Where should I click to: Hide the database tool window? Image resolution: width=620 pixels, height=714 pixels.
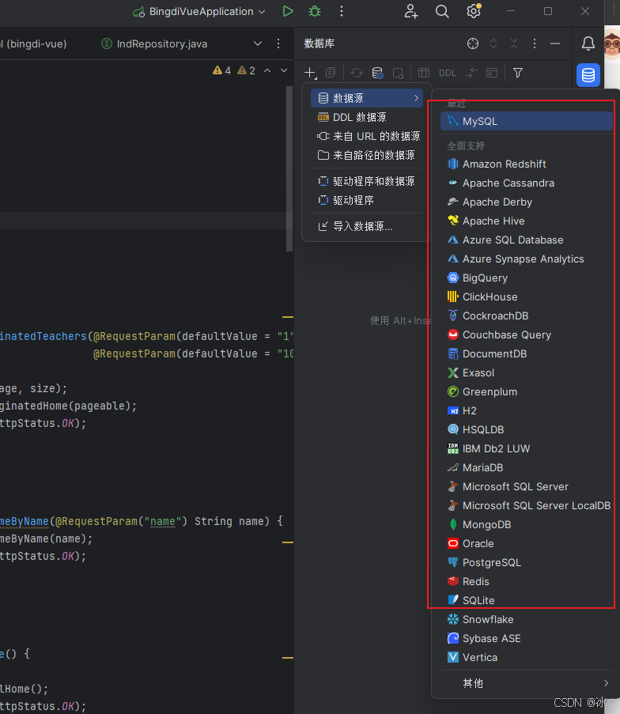point(555,43)
